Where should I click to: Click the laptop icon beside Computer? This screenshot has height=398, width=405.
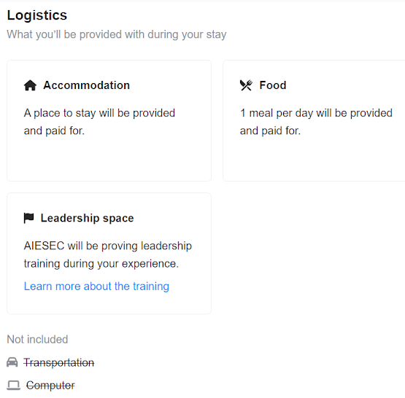(x=13, y=386)
